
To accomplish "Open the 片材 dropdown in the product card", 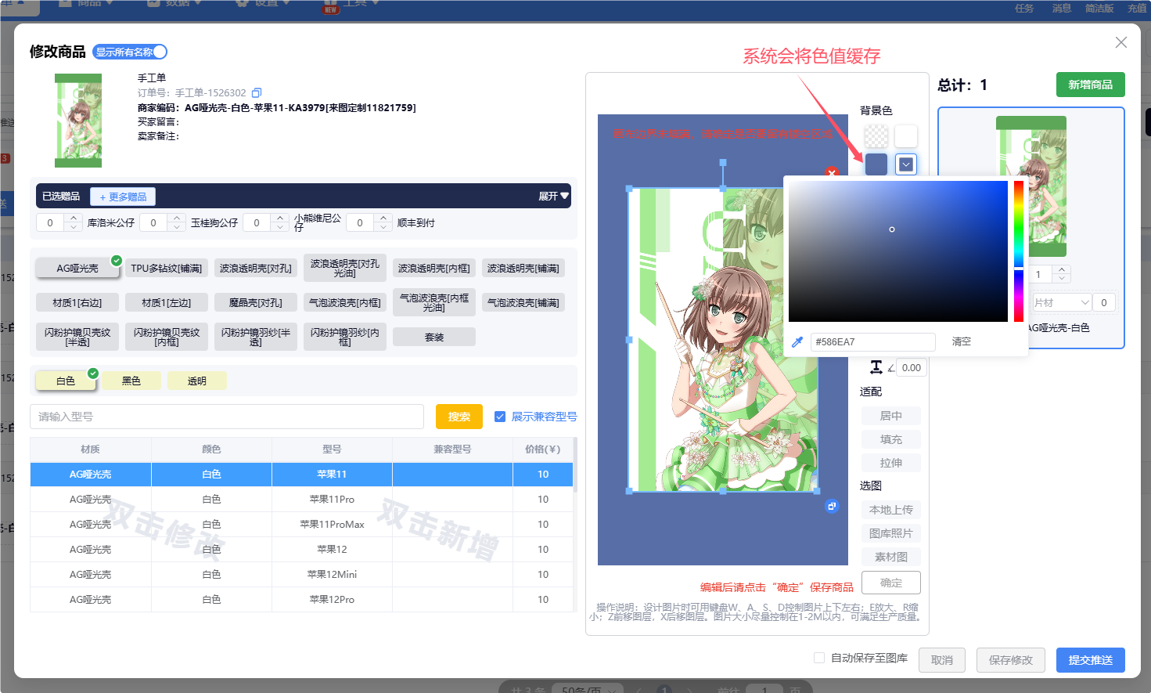I will pos(1061,302).
